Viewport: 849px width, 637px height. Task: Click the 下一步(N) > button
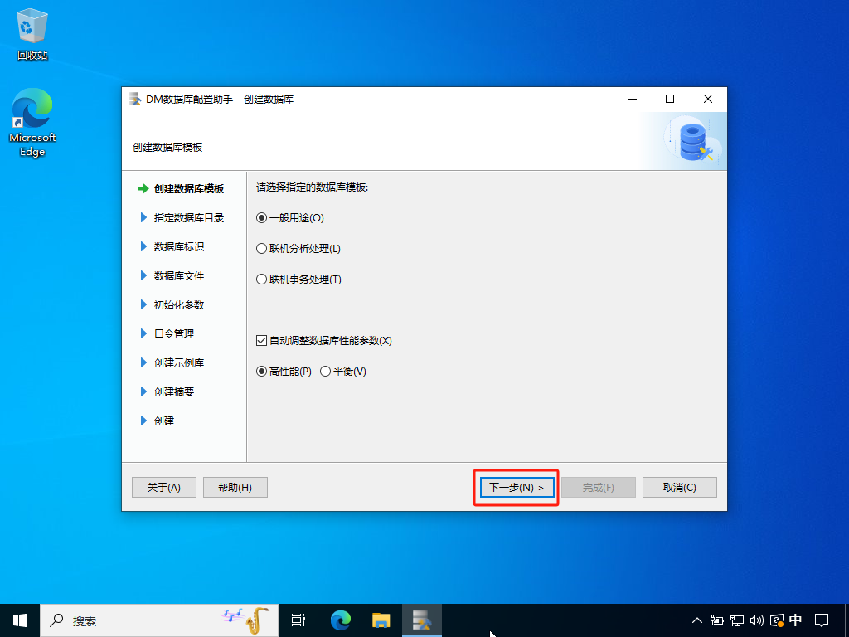pos(517,488)
